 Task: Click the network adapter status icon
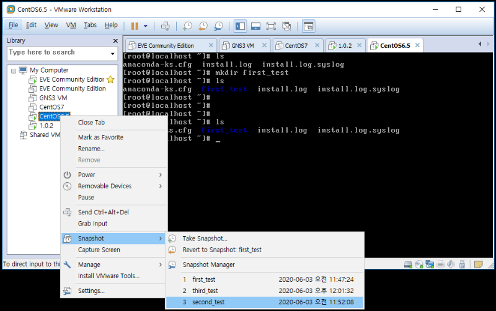(x=430, y=264)
